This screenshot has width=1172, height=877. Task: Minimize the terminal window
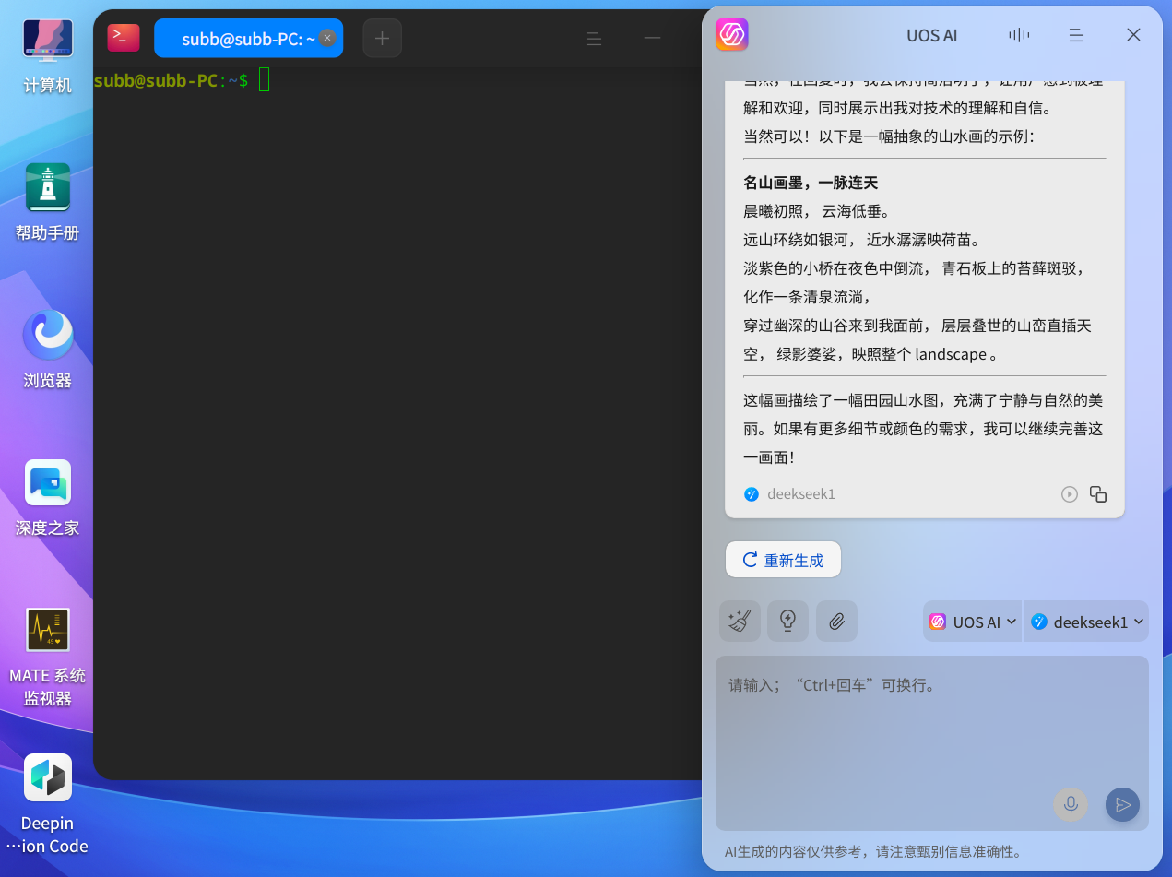click(x=652, y=38)
